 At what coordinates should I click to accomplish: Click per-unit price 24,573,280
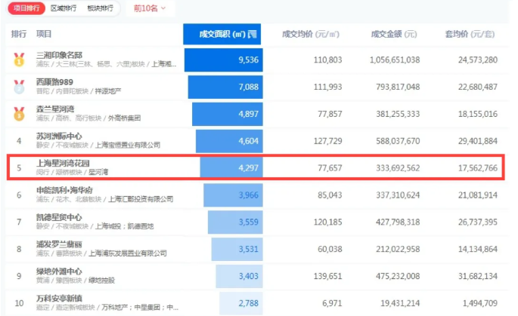pos(478,60)
